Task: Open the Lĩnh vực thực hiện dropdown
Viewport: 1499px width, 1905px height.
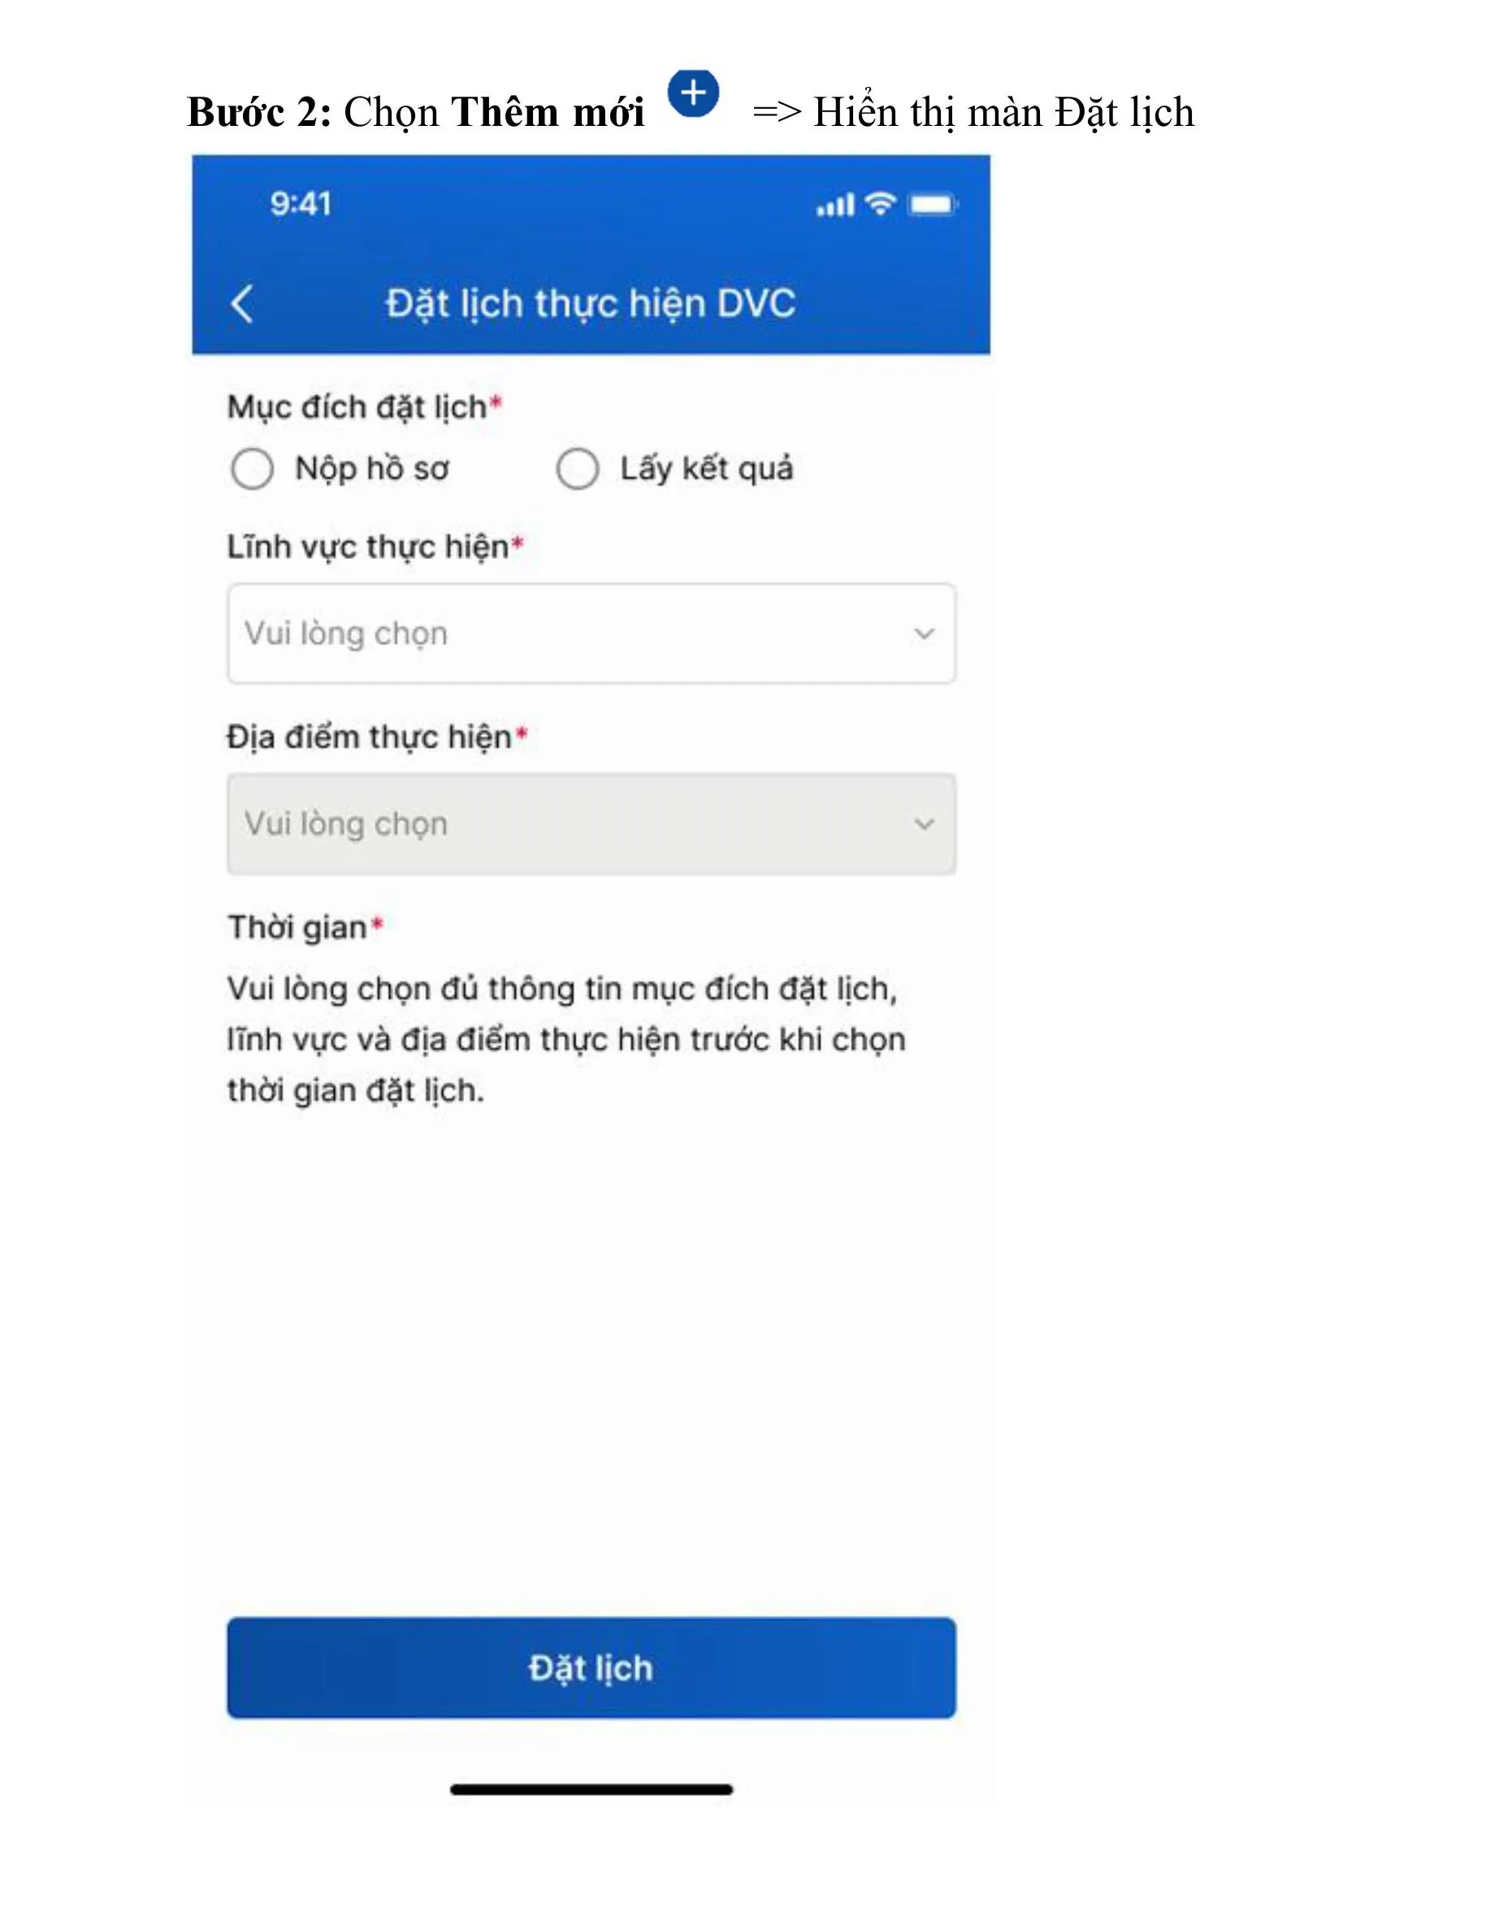Action: [x=591, y=633]
